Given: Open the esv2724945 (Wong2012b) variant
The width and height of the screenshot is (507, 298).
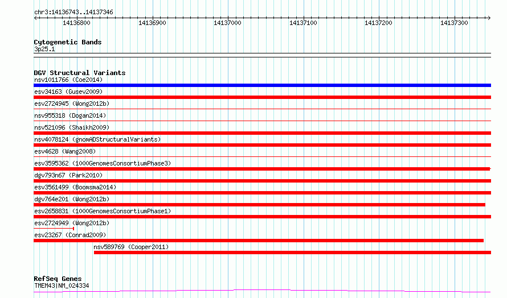Looking at the screenshot, I should (72, 104).
